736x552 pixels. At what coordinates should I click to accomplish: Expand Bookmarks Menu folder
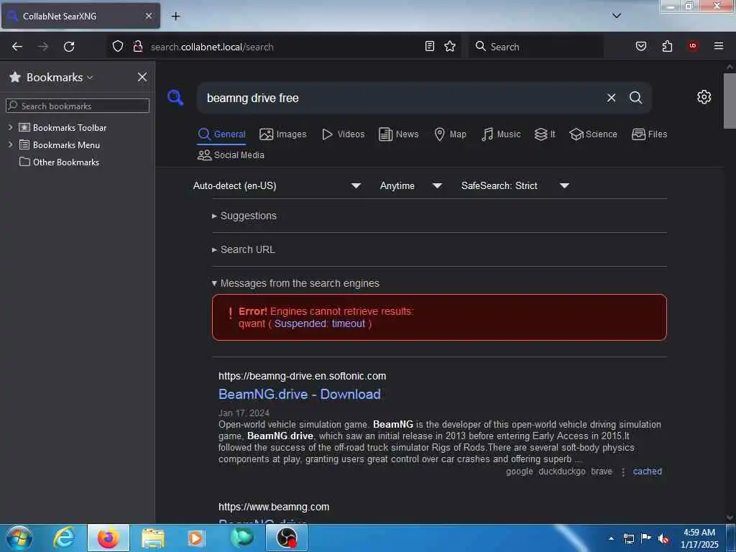pyautogui.click(x=10, y=144)
